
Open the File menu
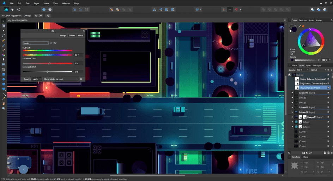click(12, 4)
